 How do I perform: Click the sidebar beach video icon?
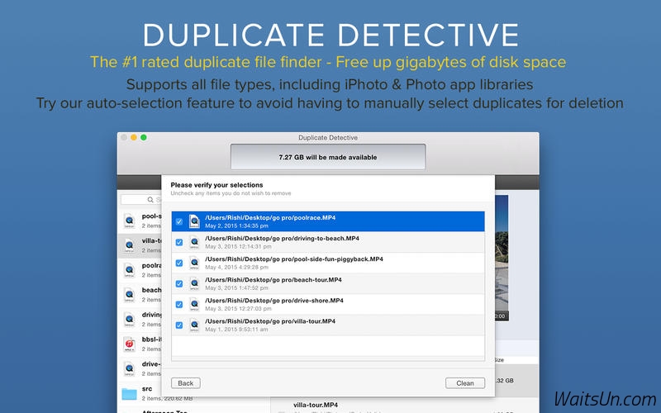[x=130, y=295]
